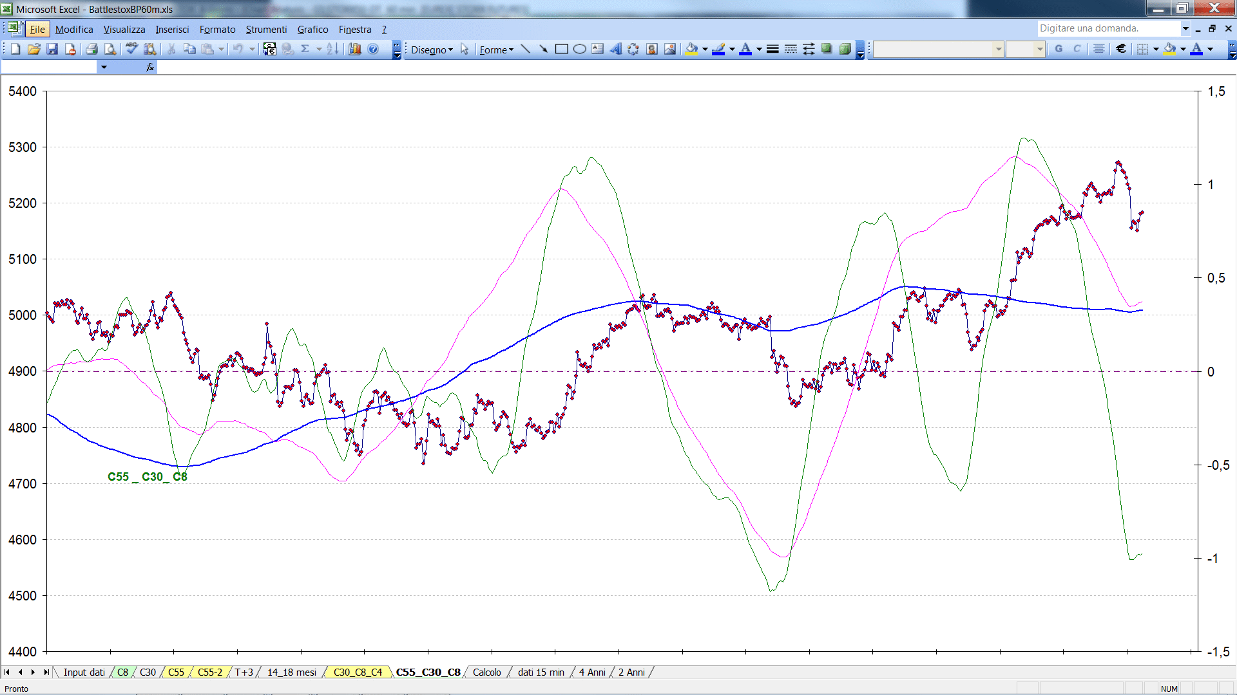The height and width of the screenshot is (695, 1237).
Task: Click the fx insert function button
Action: click(x=150, y=67)
